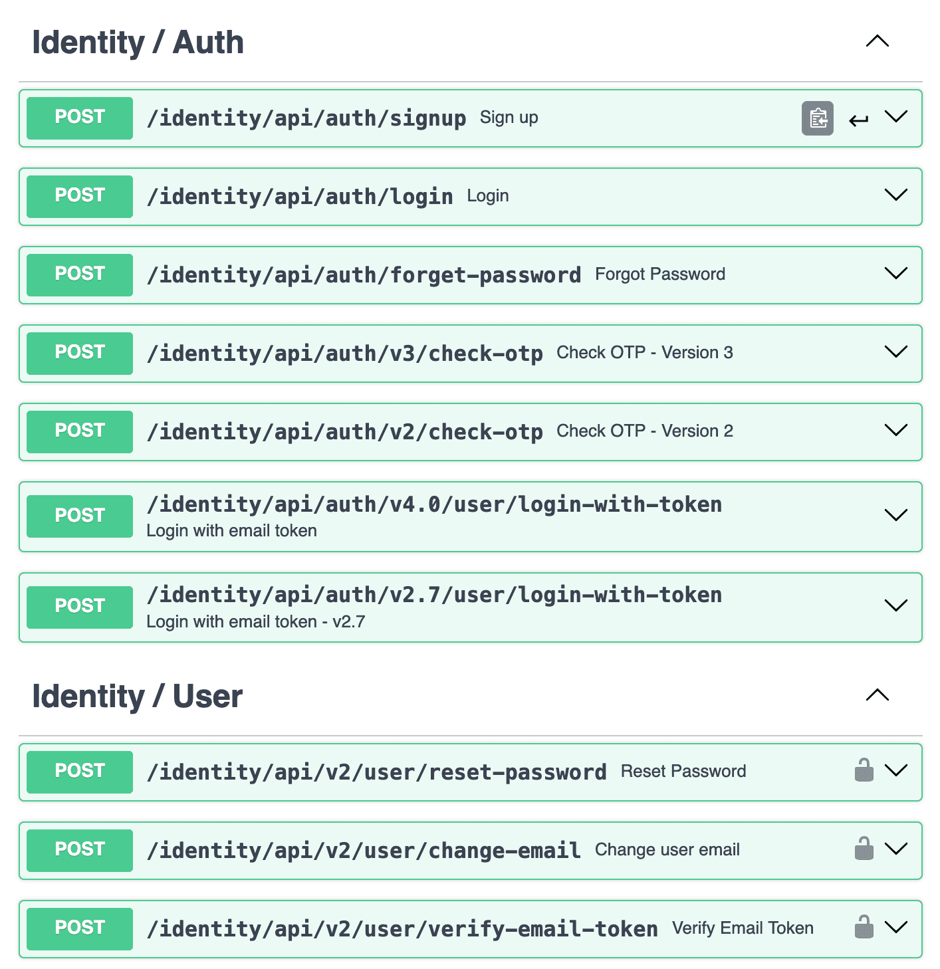
Task: Select the Verify Email Token description
Action: point(743,928)
